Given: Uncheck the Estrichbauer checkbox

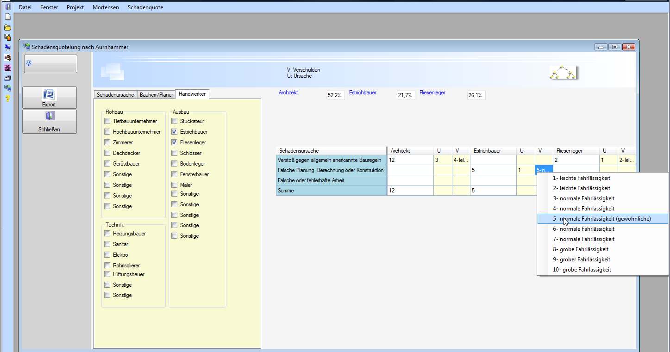Looking at the screenshot, I should point(175,132).
